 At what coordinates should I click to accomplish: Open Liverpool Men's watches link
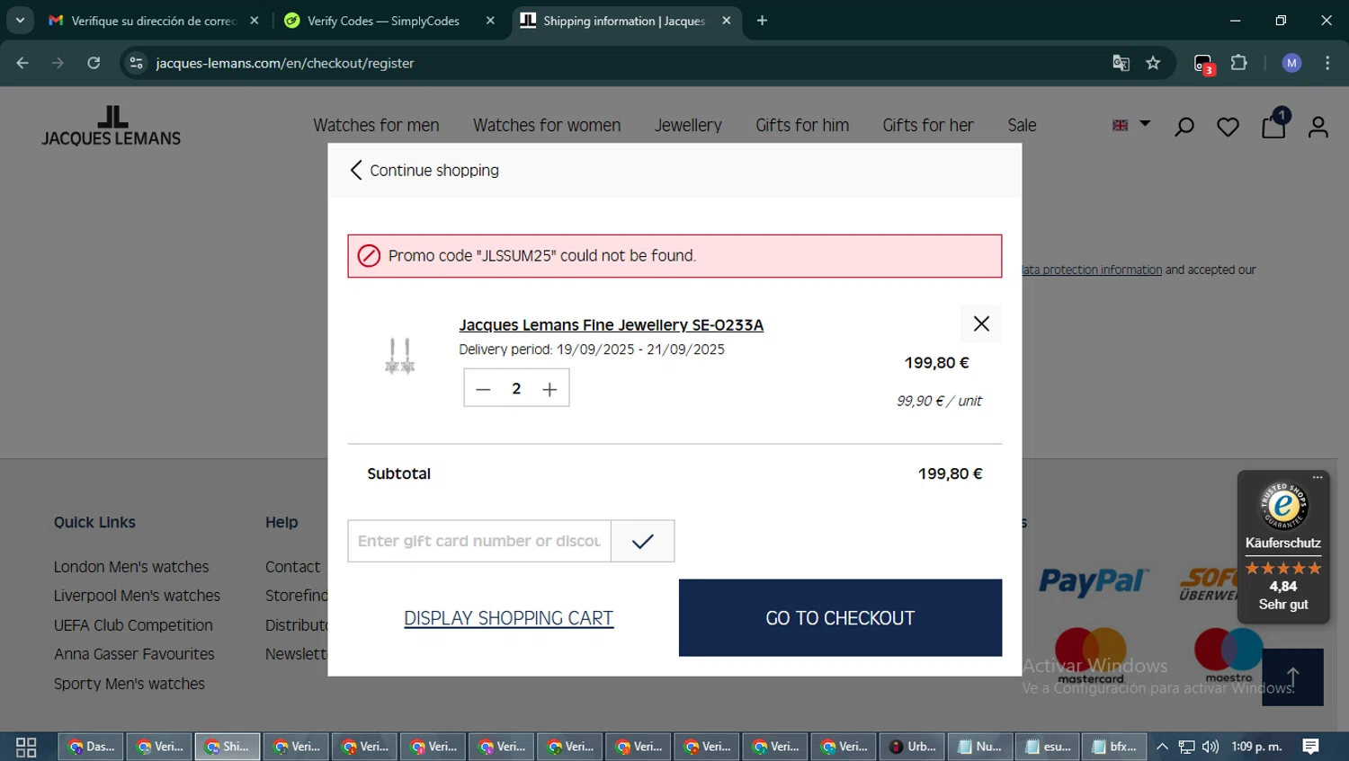[x=137, y=596]
